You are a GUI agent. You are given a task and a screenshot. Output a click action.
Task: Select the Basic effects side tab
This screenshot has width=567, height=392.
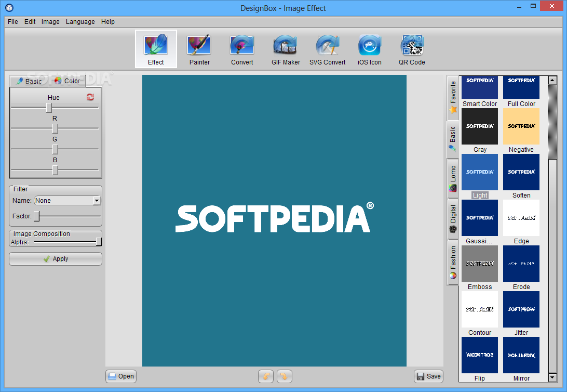[453, 139]
